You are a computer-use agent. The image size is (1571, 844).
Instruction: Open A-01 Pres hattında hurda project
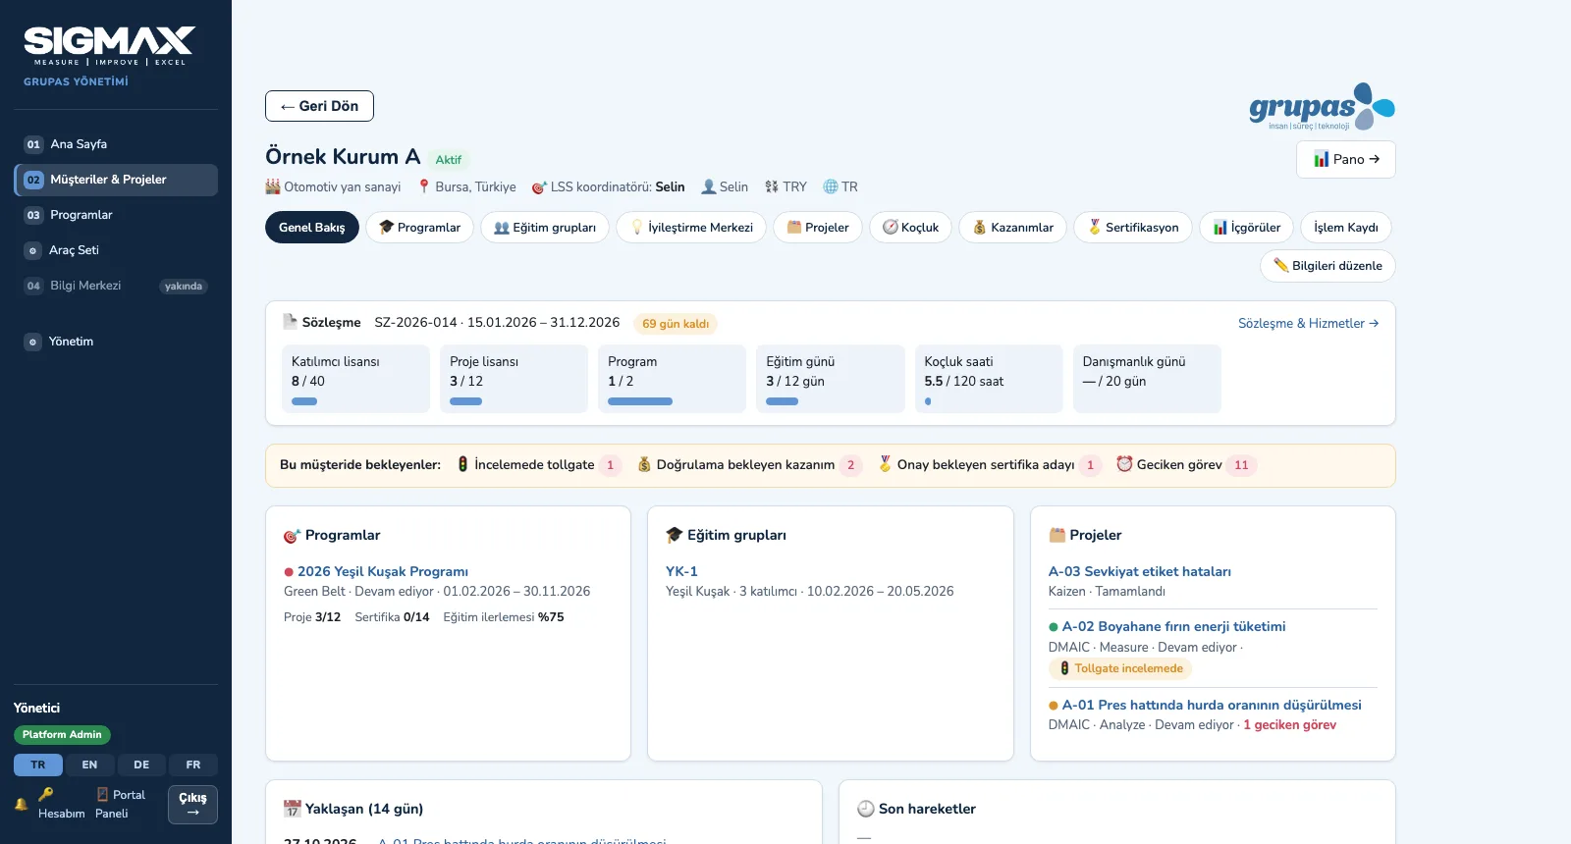tap(1212, 705)
